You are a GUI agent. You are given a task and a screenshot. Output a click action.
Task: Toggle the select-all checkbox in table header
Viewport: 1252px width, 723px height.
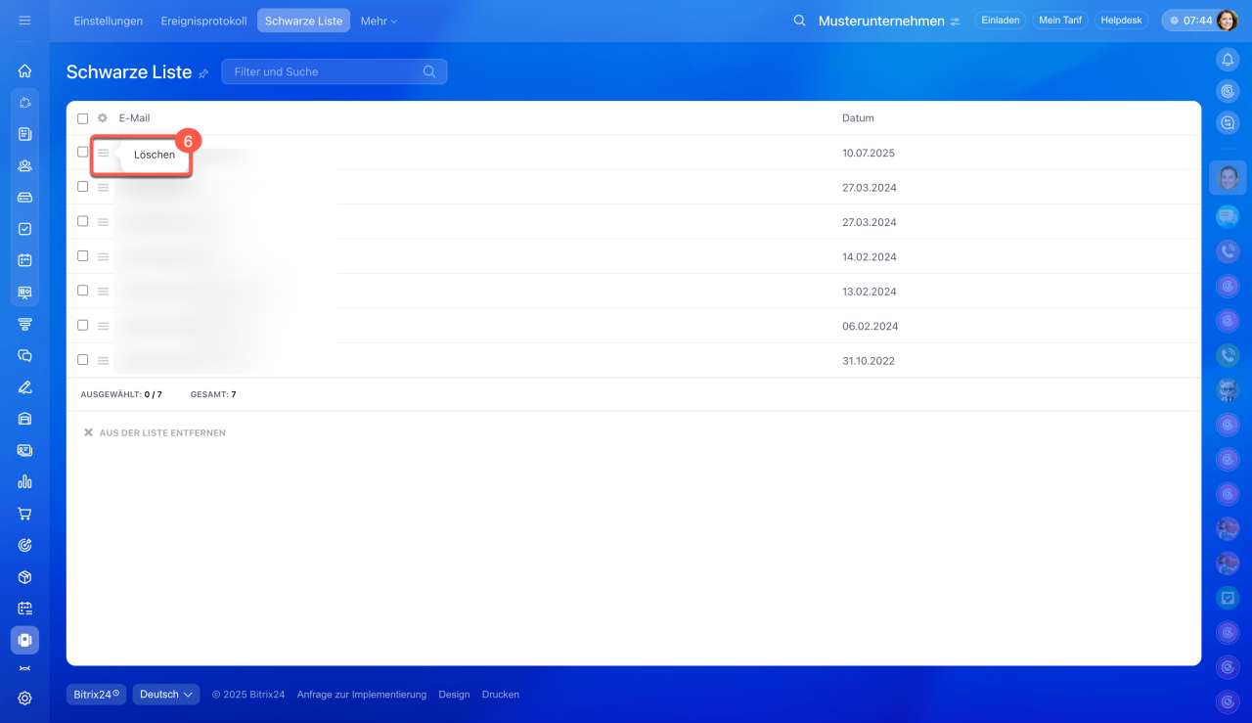click(x=82, y=118)
